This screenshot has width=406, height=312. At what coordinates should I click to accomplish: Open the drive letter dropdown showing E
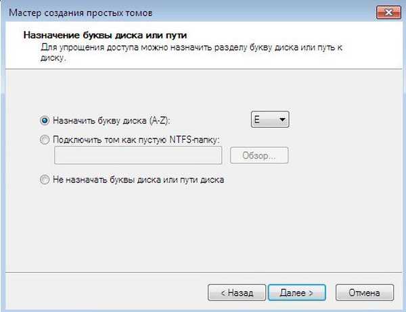click(270, 120)
